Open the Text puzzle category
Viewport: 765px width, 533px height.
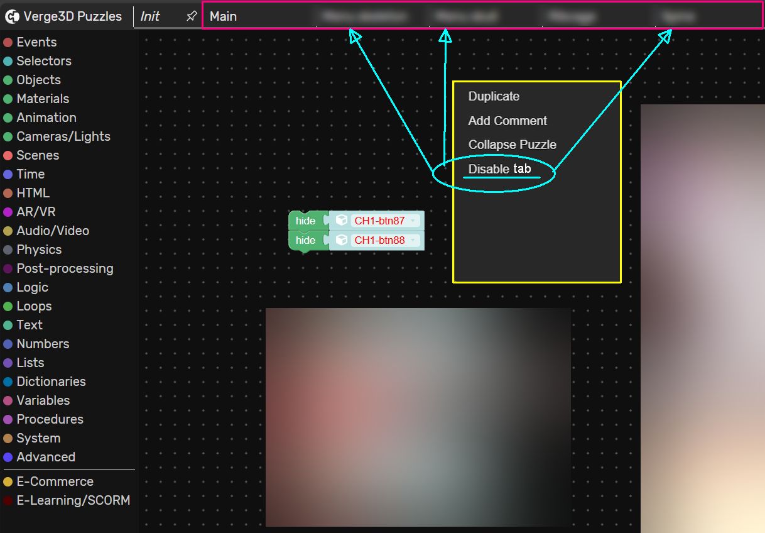23,325
